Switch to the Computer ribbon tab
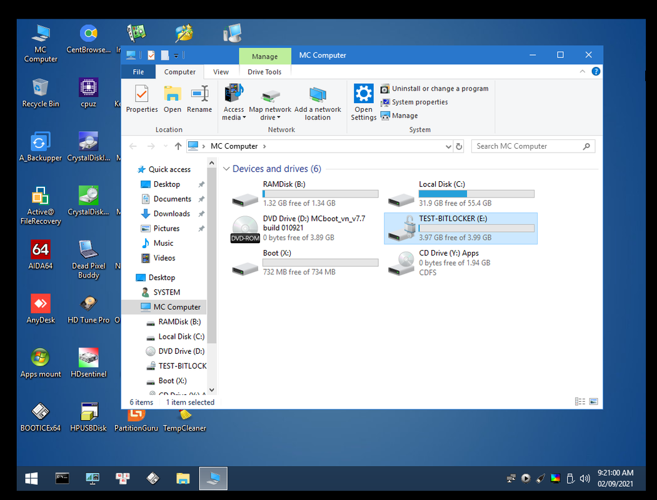This screenshot has width=657, height=500. point(180,72)
